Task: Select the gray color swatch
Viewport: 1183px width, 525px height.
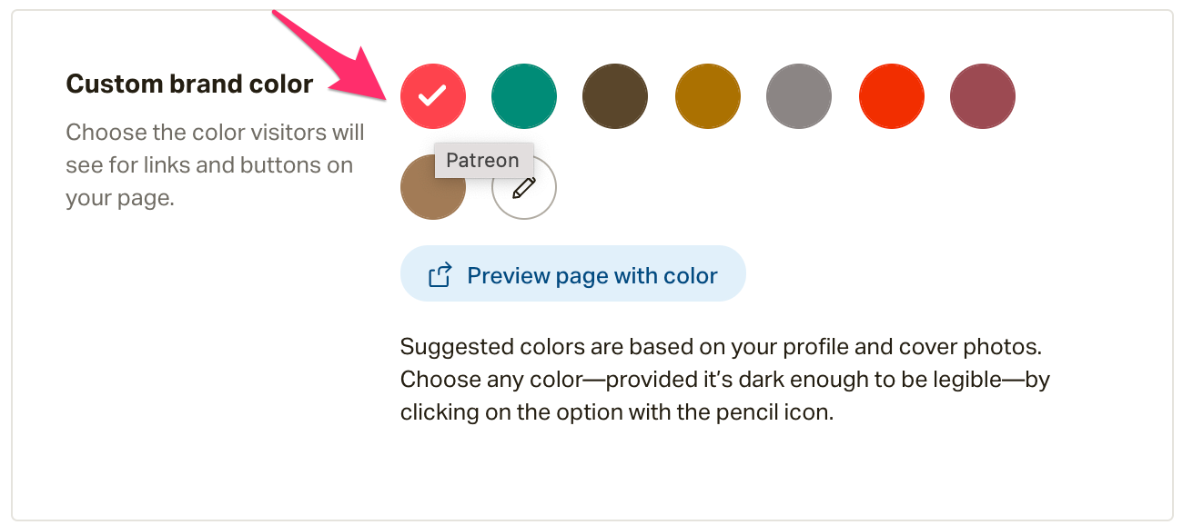Action: pyautogui.click(x=799, y=95)
